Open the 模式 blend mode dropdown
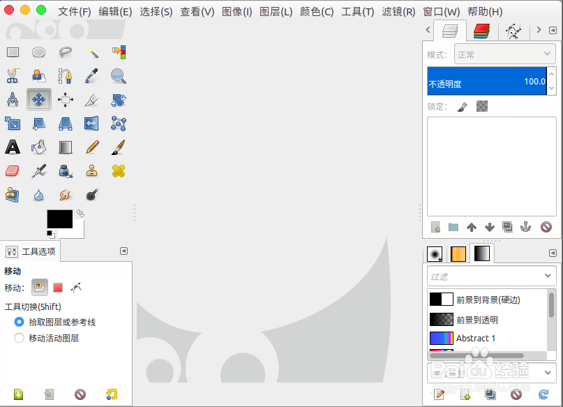The height and width of the screenshot is (407, 563). (x=505, y=54)
